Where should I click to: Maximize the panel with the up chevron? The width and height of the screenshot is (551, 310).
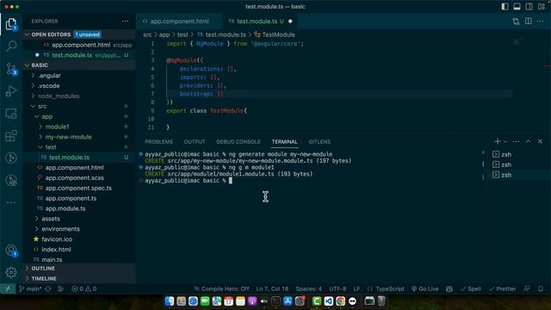(x=528, y=141)
